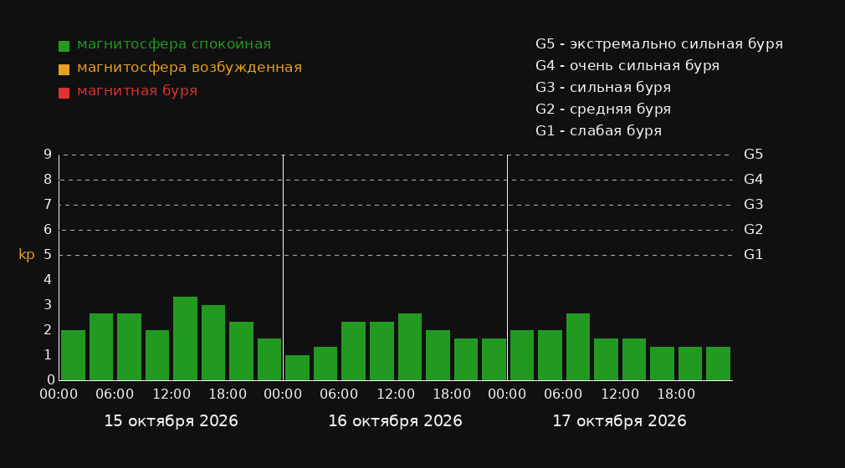Click the orange excited magnetosphere legend swatch
Viewport: 845px width, 468px height.
click(x=64, y=69)
